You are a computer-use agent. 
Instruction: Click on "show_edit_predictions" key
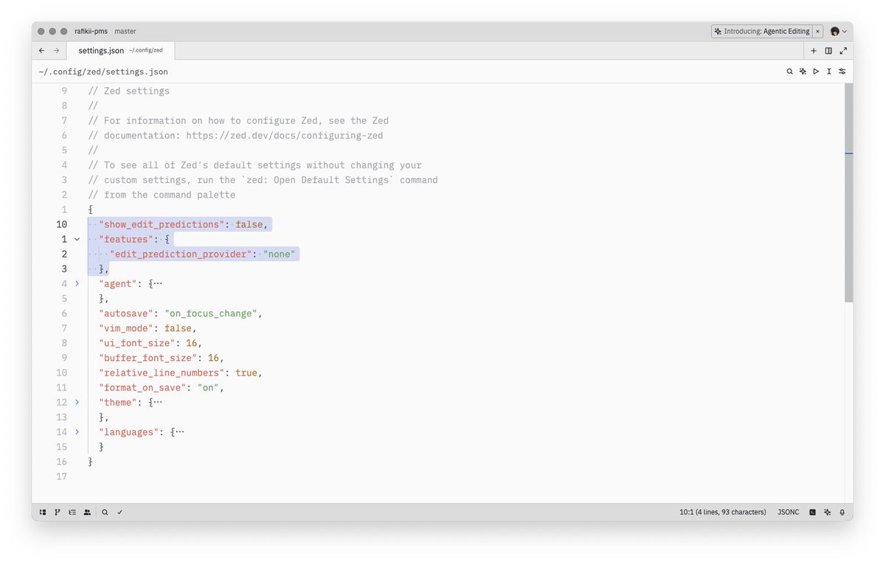coord(162,224)
